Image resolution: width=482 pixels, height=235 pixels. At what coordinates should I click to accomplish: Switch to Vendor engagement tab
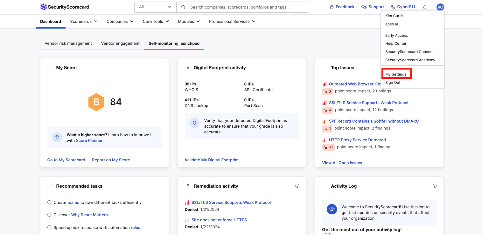click(120, 43)
